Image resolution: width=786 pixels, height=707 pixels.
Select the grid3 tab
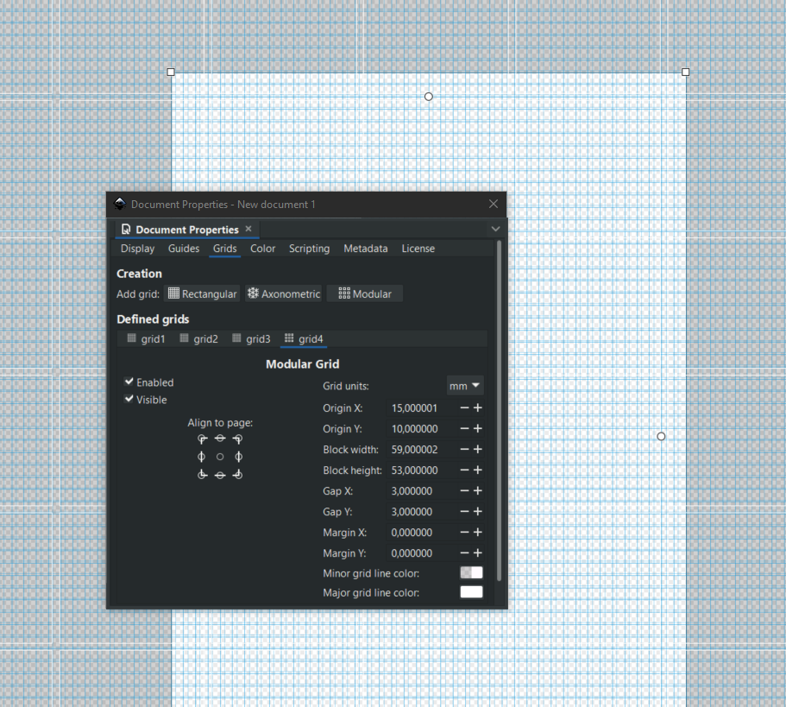(x=251, y=339)
